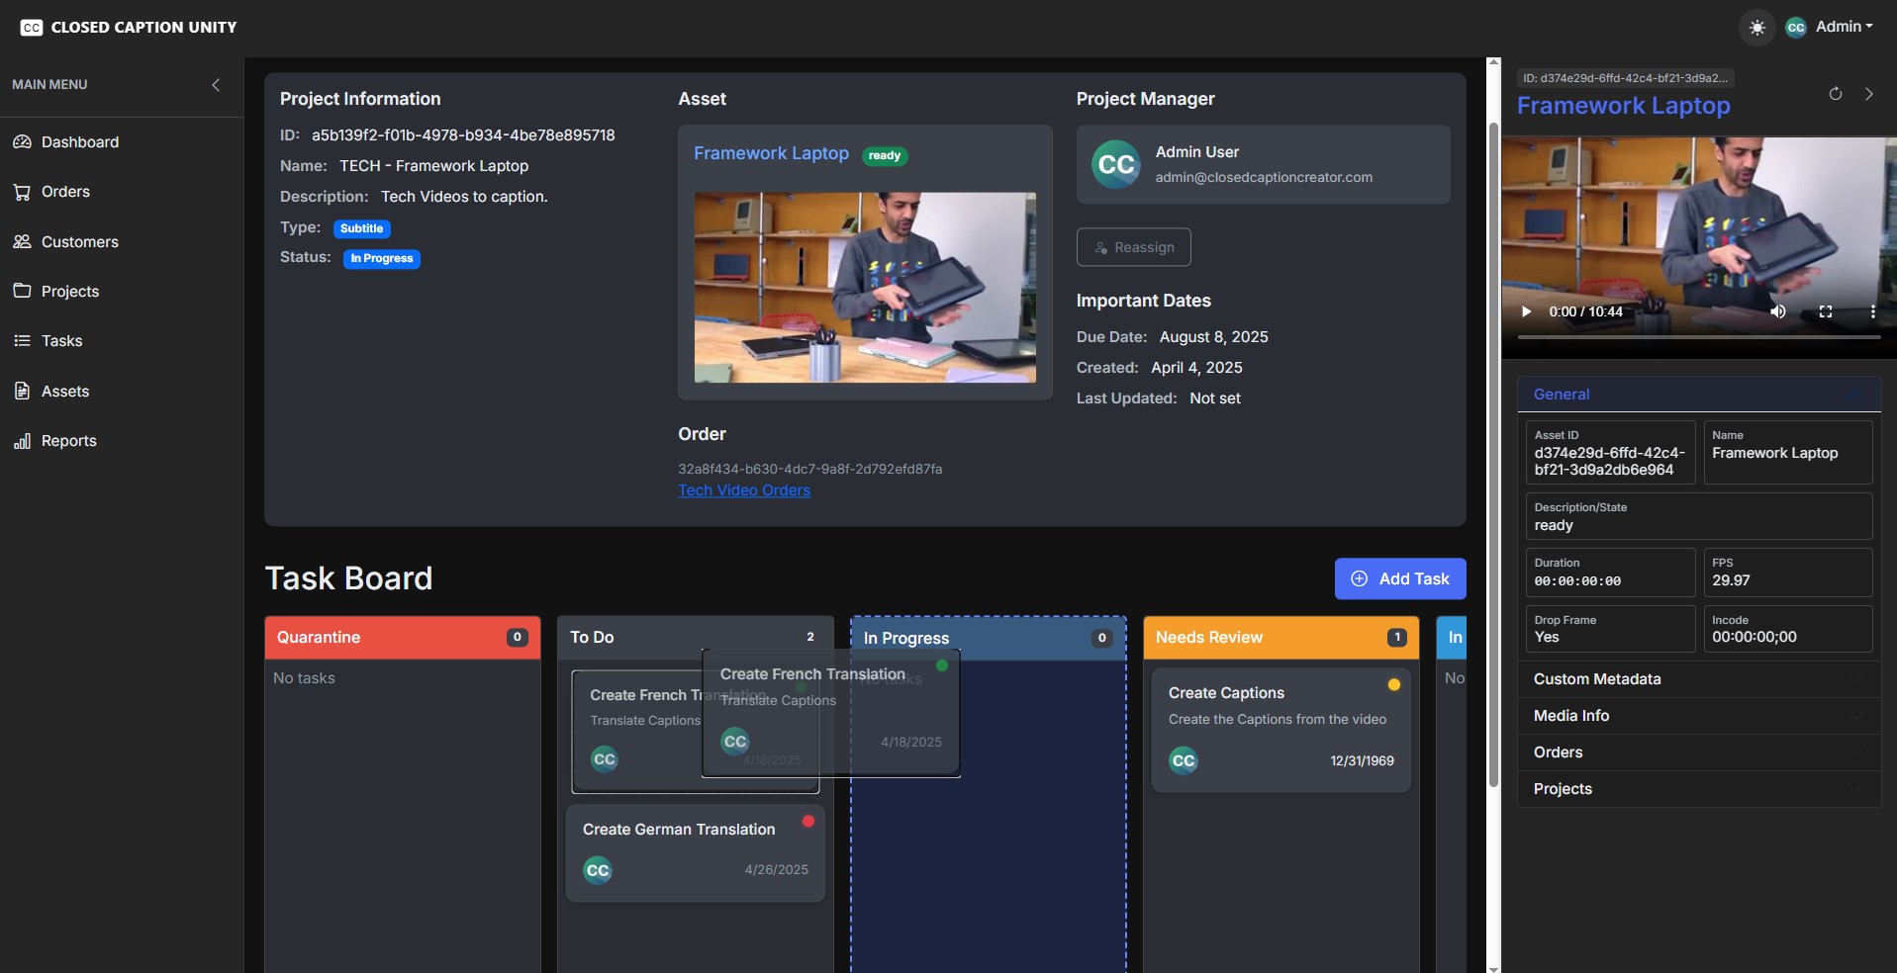
Task: Click the refresh icon on the asset panel
Action: pos(1835,93)
